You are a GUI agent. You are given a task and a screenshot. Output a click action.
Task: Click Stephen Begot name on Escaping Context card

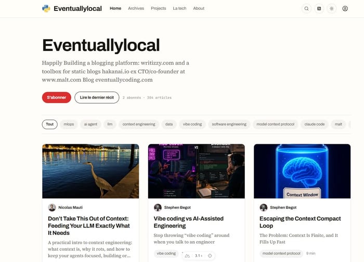click(283, 207)
